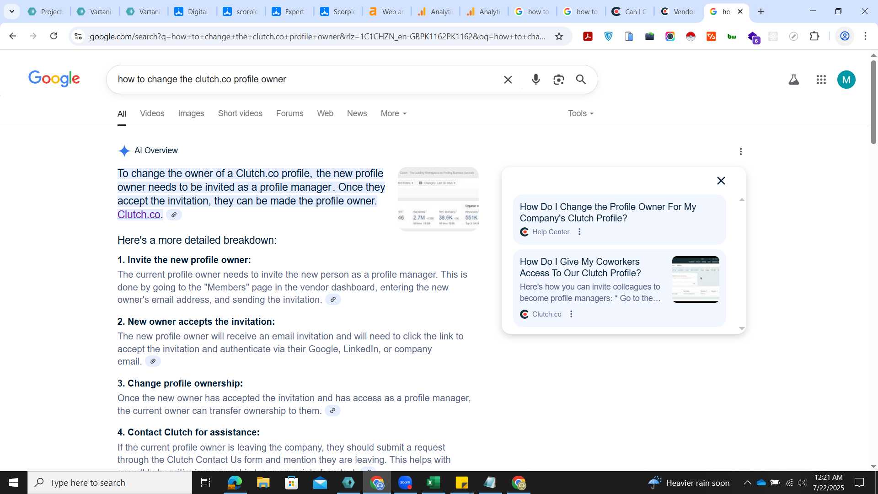This screenshot has height=494, width=878.
Task: Open the Bitwarden shield extension icon
Action: 609,36
